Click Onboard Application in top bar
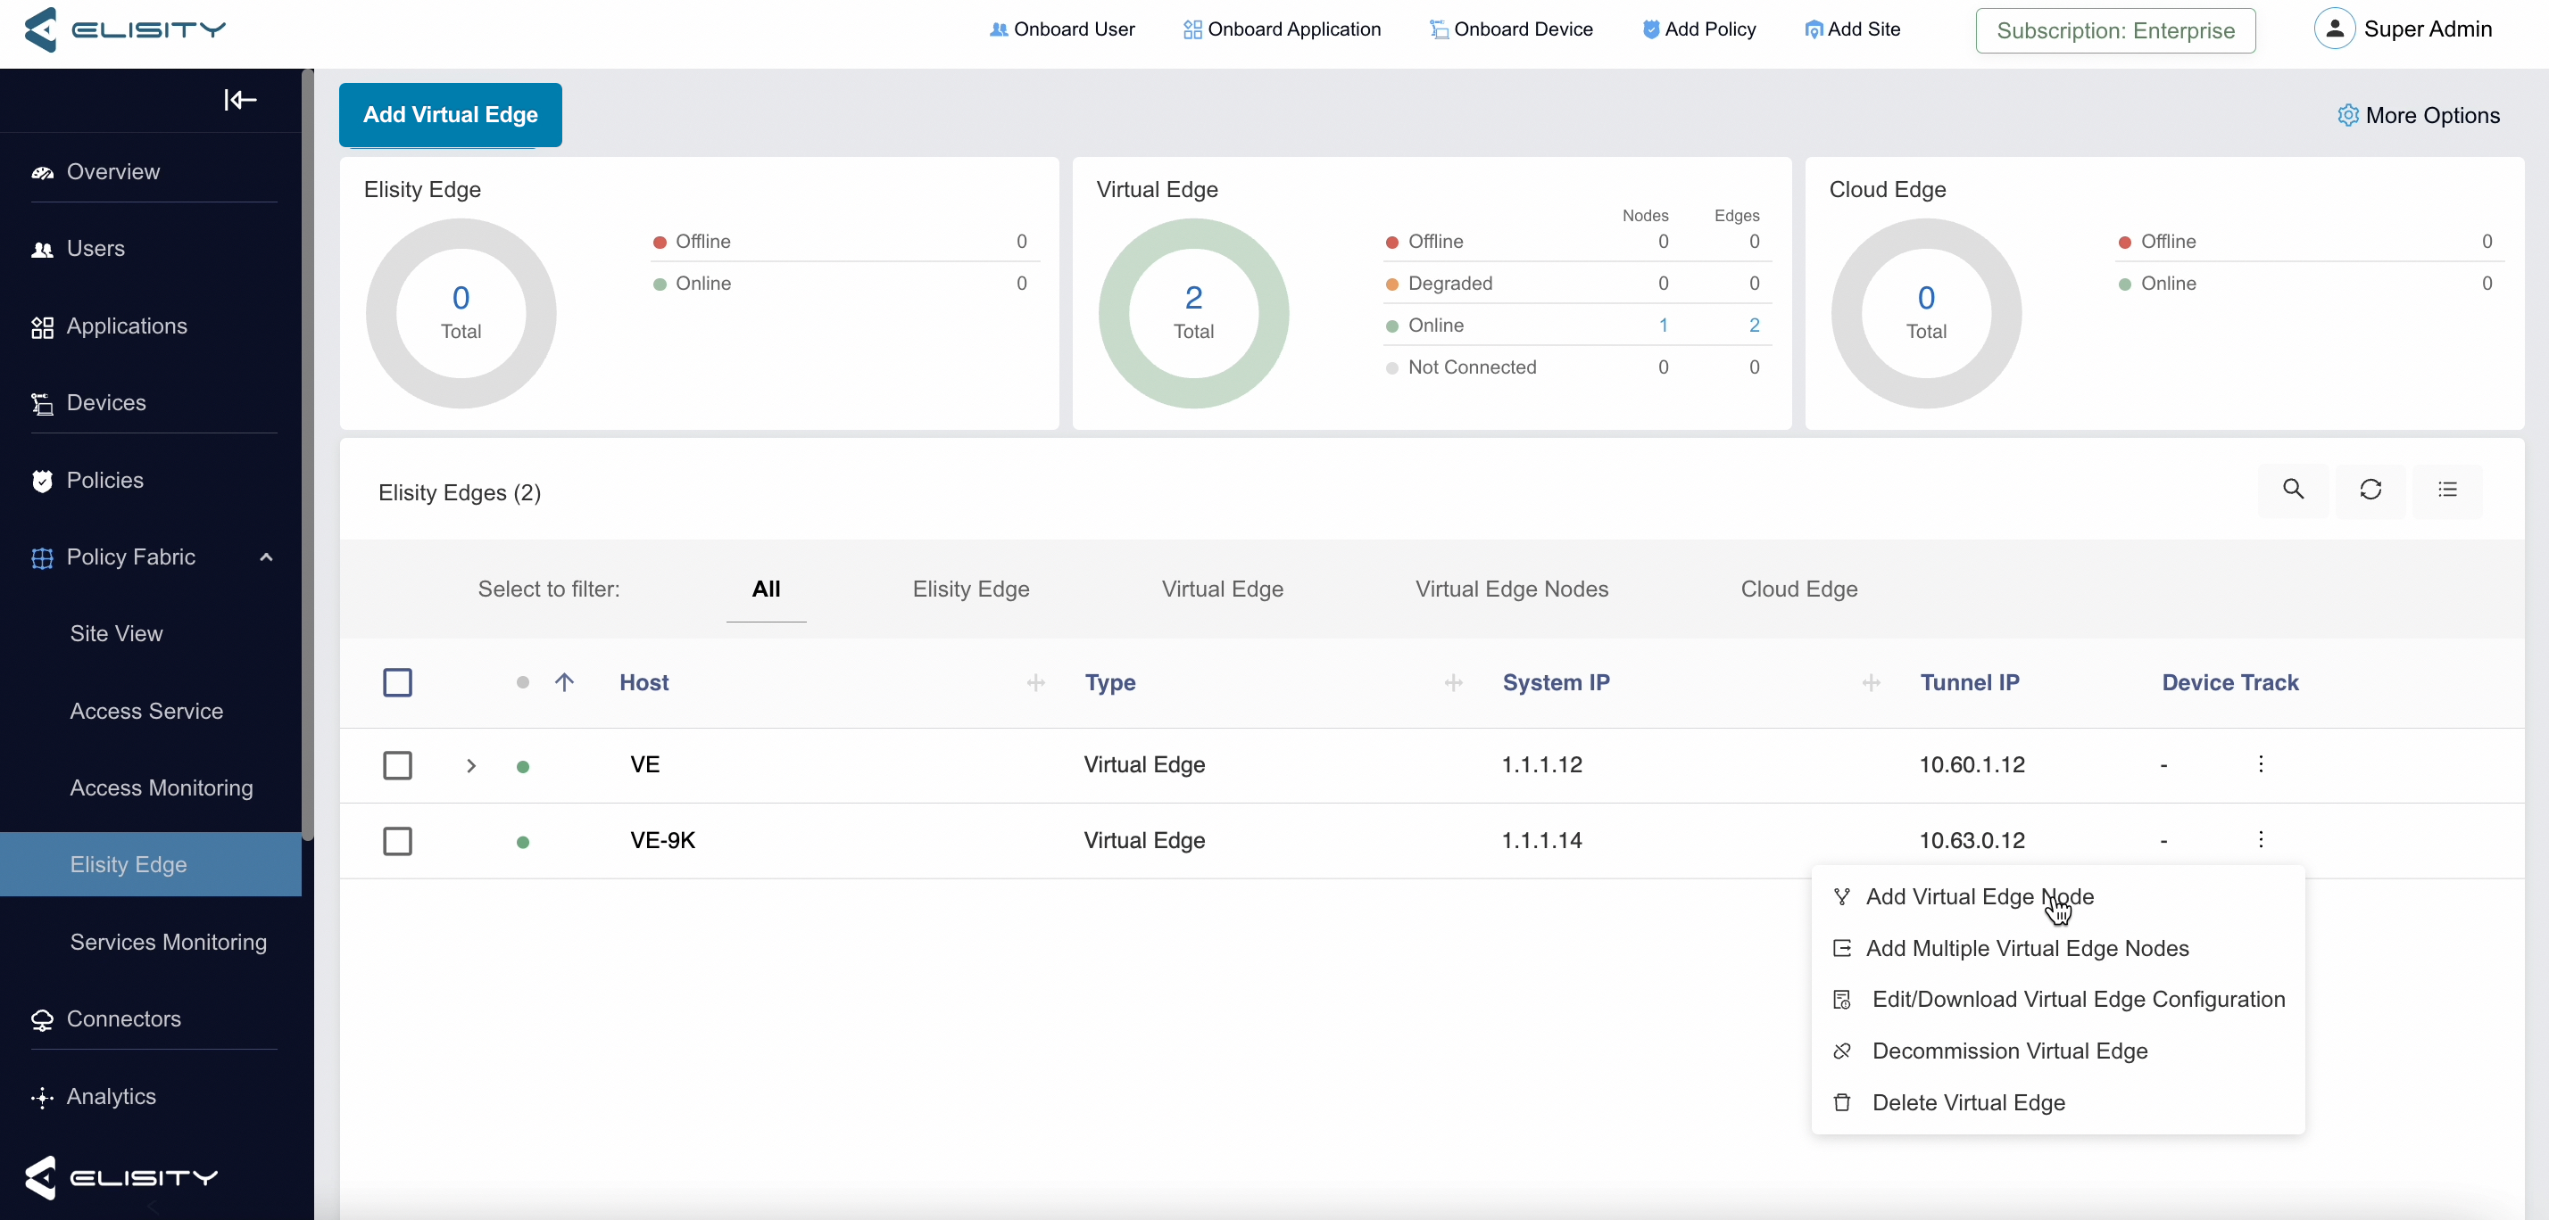The image size is (2549, 1220). pyautogui.click(x=1282, y=29)
